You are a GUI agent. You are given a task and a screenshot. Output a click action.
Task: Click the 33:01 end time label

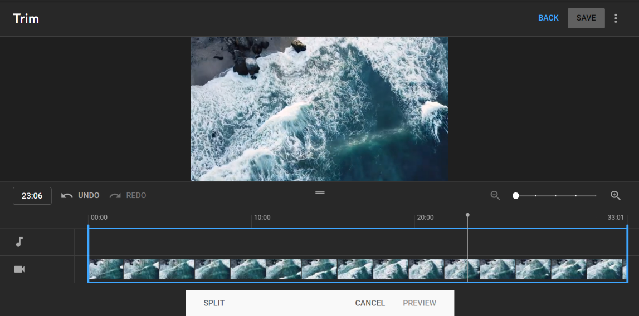616,218
